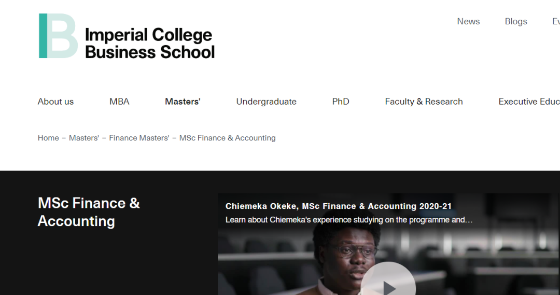Image resolution: width=560 pixels, height=295 pixels.
Task: Navigate to the Undergraduate section
Action: coord(266,102)
